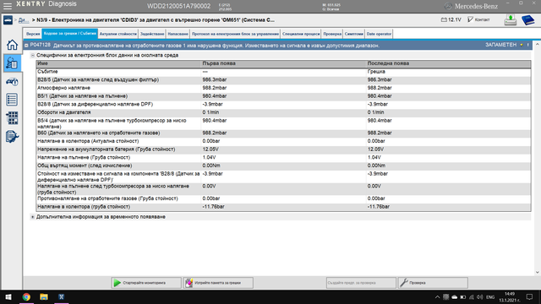Select the Атмосферно налягане row

[283, 88]
